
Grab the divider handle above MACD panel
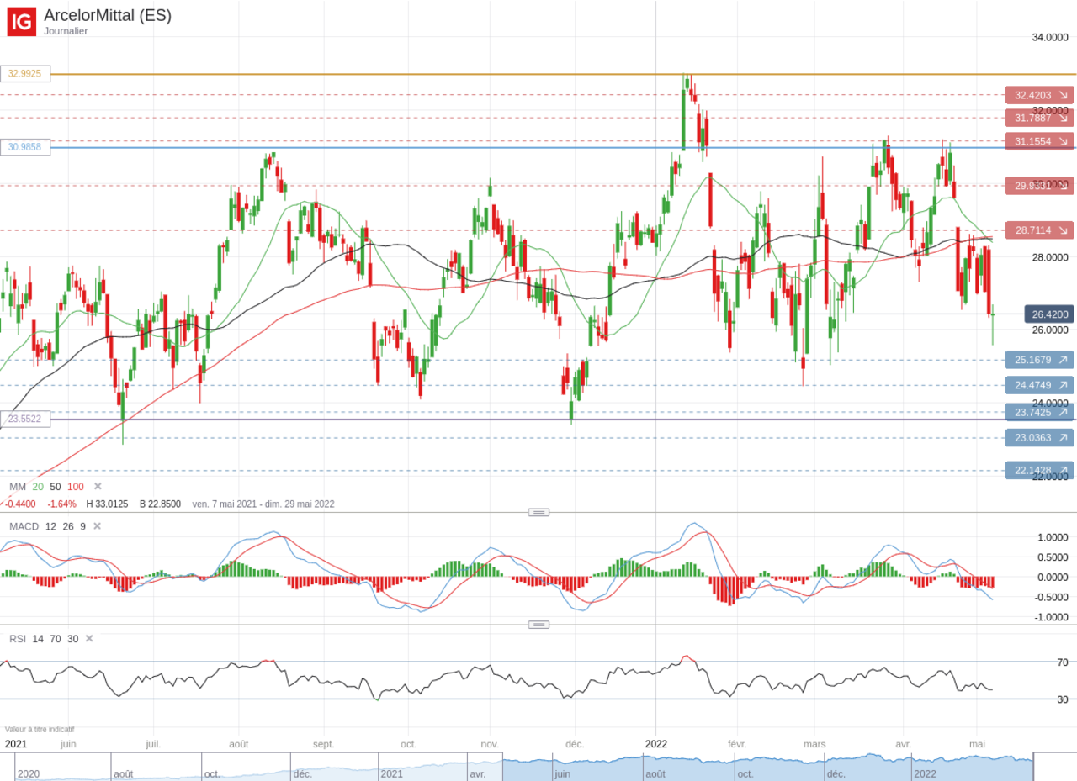(538, 512)
